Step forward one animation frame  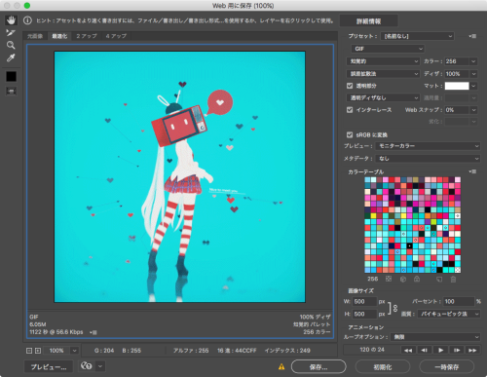[x=457, y=350]
